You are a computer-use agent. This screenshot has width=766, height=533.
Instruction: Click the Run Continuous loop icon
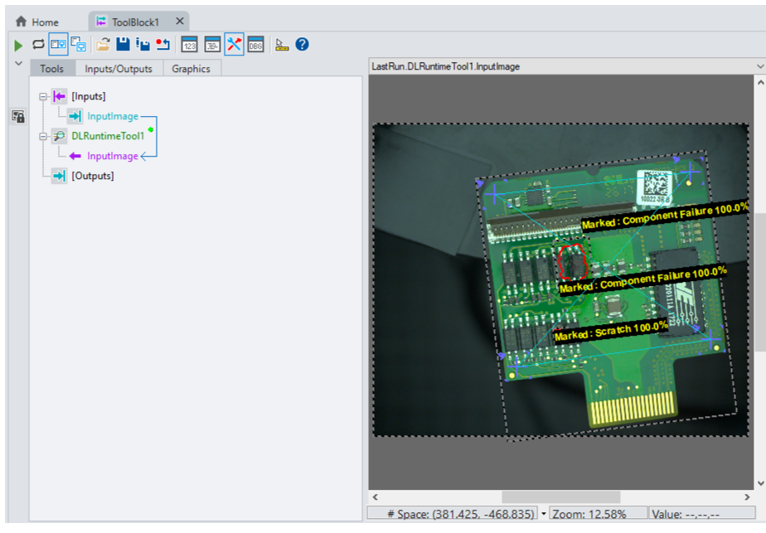click(x=38, y=45)
